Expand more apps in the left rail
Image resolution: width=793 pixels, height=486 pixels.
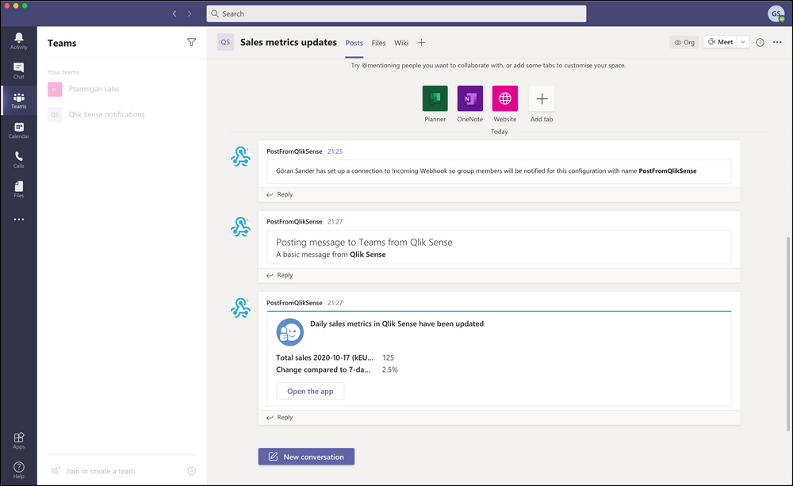tap(19, 219)
